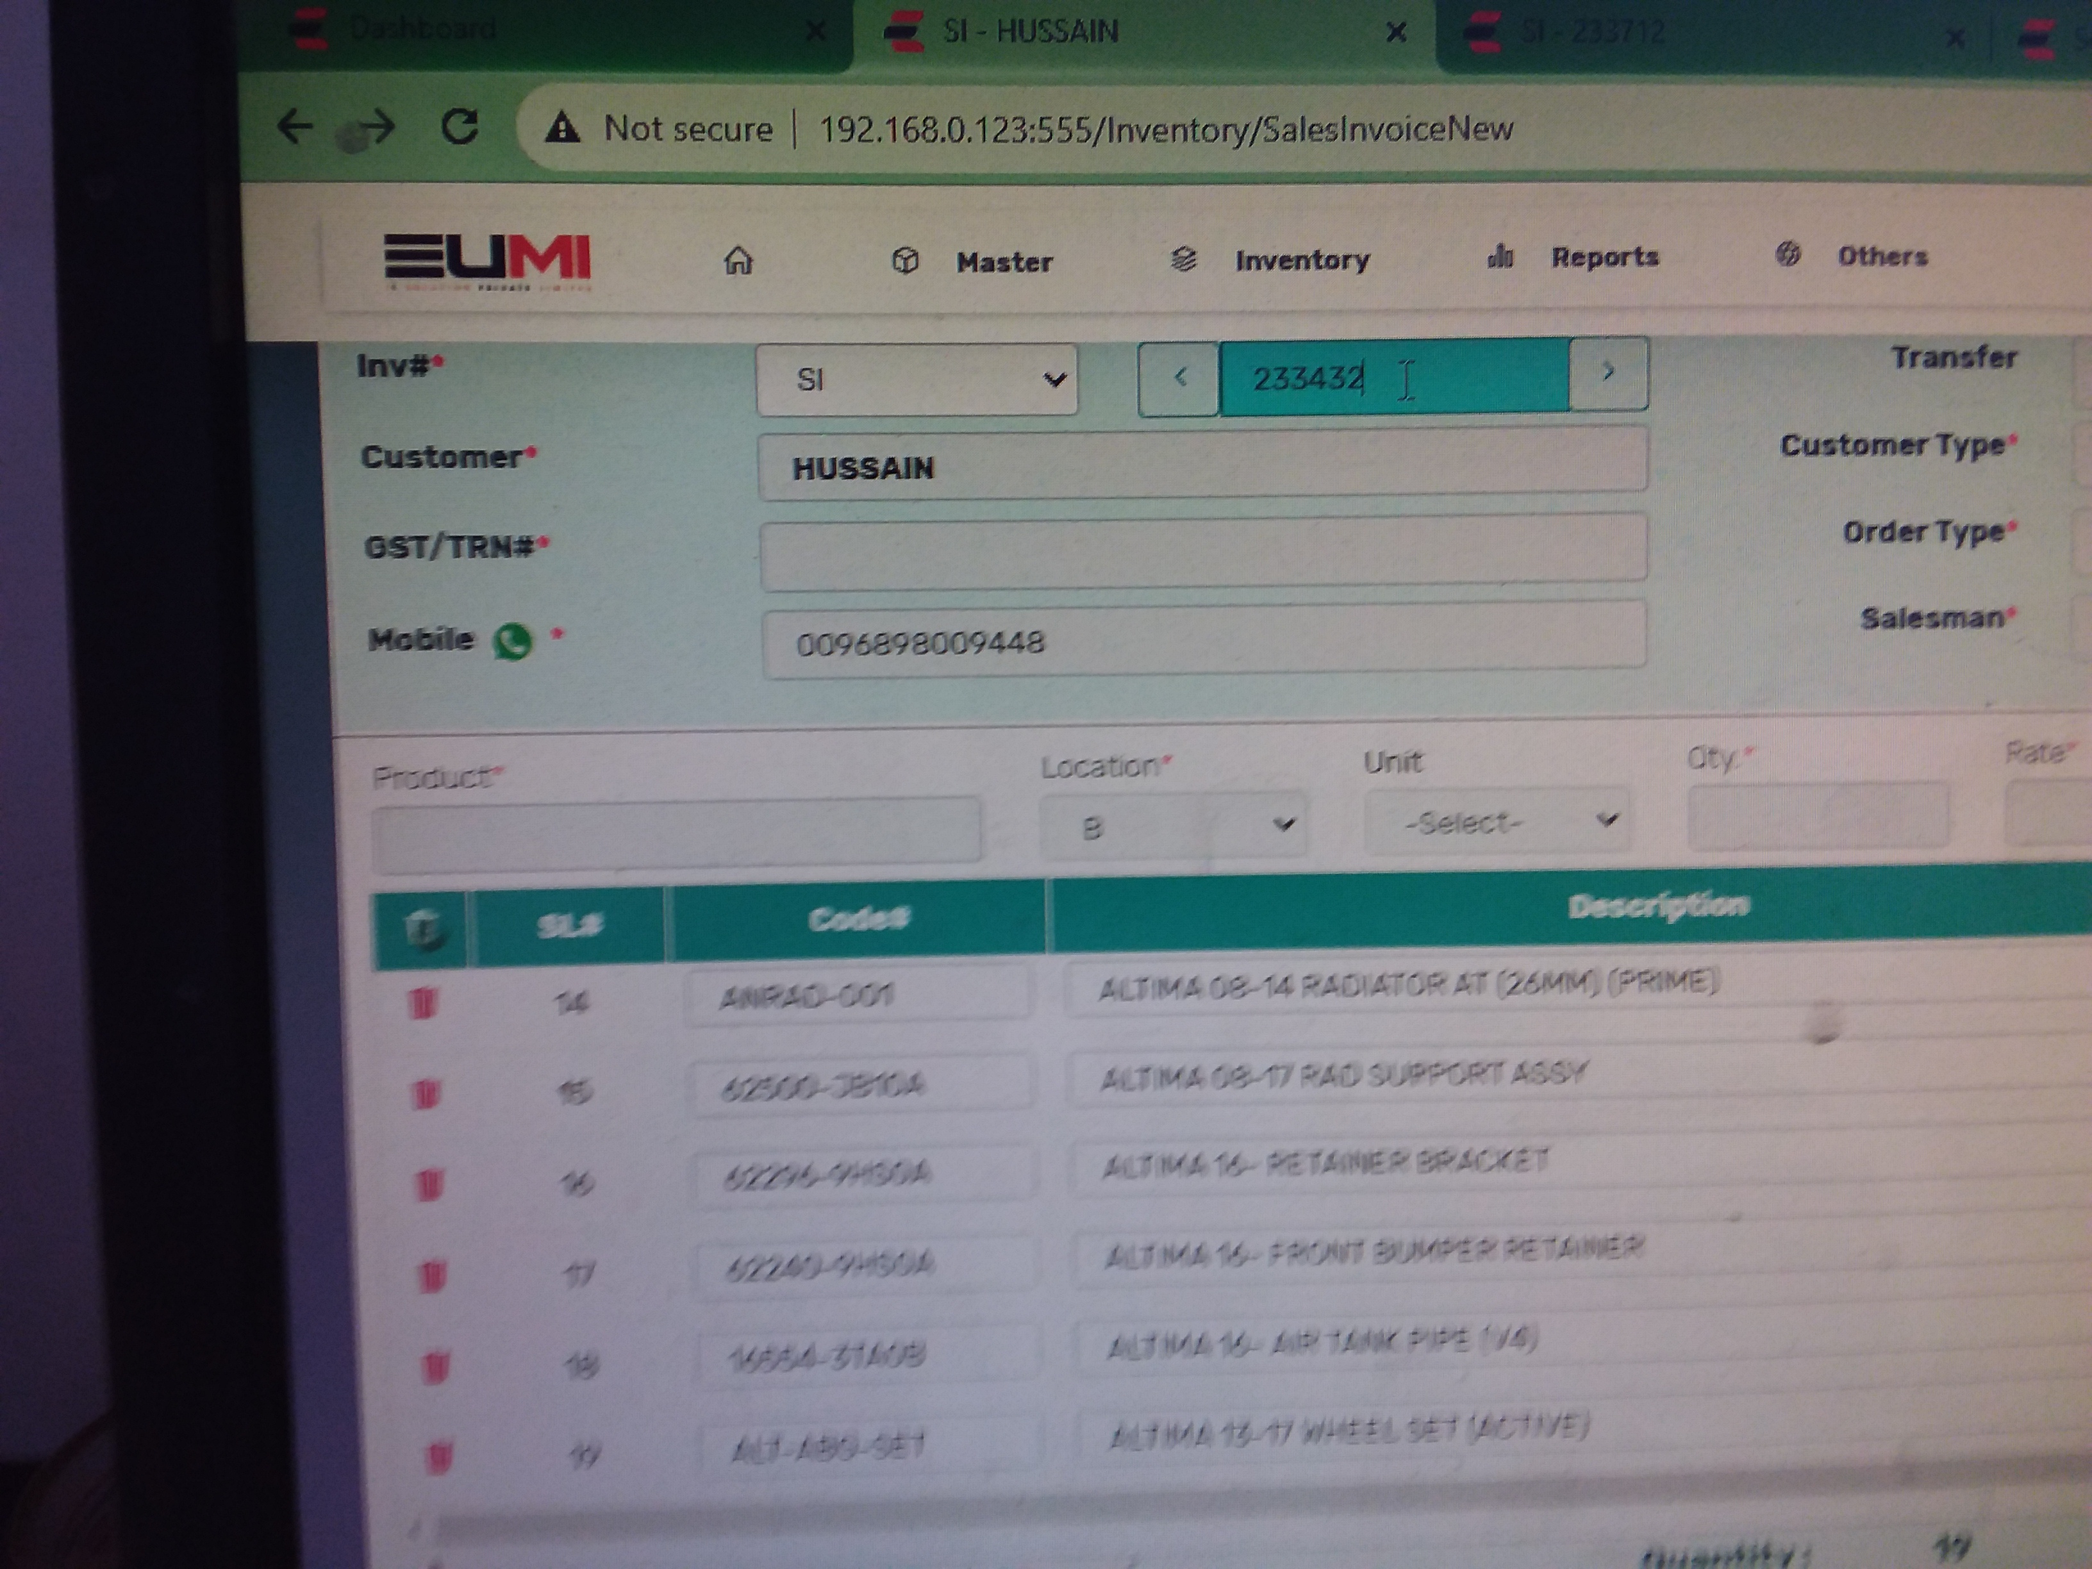The height and width of the screenshot is (1569, 2092).
Task: Open the Inventory menu
Action: tap(1270, 259)
